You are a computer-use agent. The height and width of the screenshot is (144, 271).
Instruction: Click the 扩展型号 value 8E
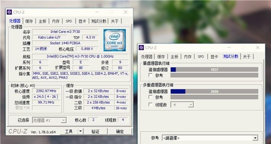pos(81,68)
